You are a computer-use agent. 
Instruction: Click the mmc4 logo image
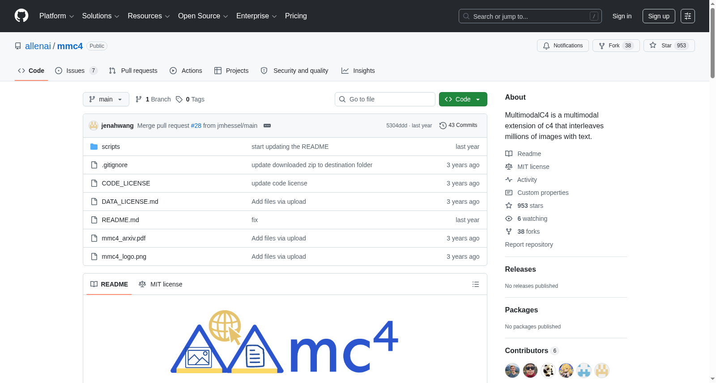pos(285,342)
